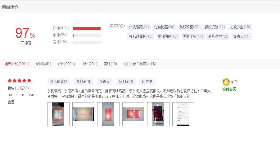
Task: Open the fourth review photo of red box flat
Action: pyautogui.click(x=133, y=114)
